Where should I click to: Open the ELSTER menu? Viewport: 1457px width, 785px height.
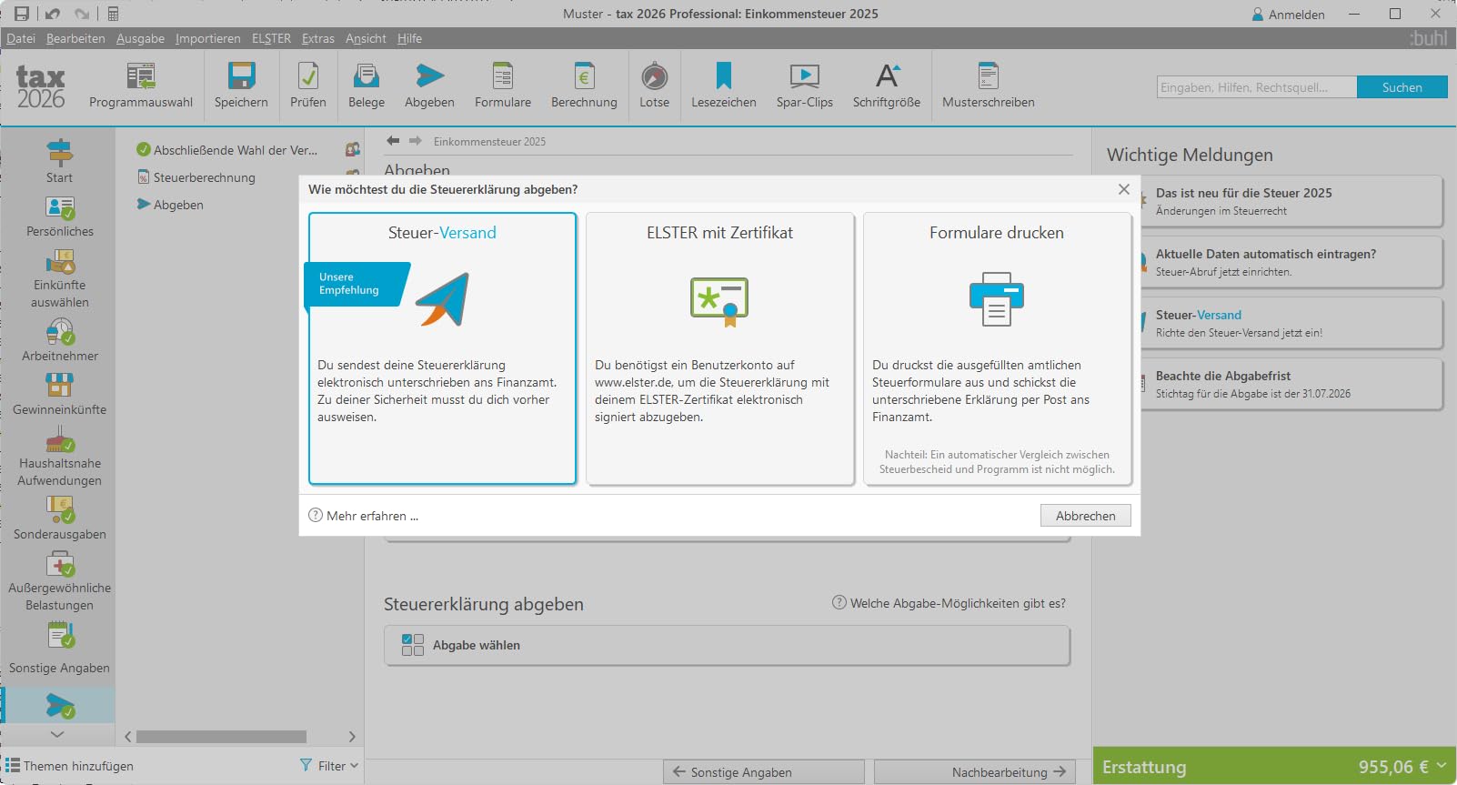click(x=271, y=38)
